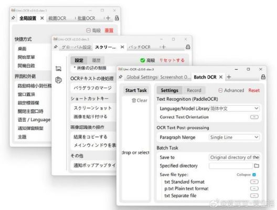Close the Batch OCR tab

tap(221, 77)
